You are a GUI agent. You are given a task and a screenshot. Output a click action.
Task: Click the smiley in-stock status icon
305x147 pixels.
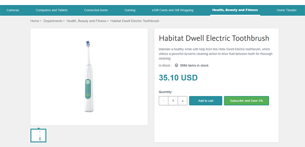(176, 65)
